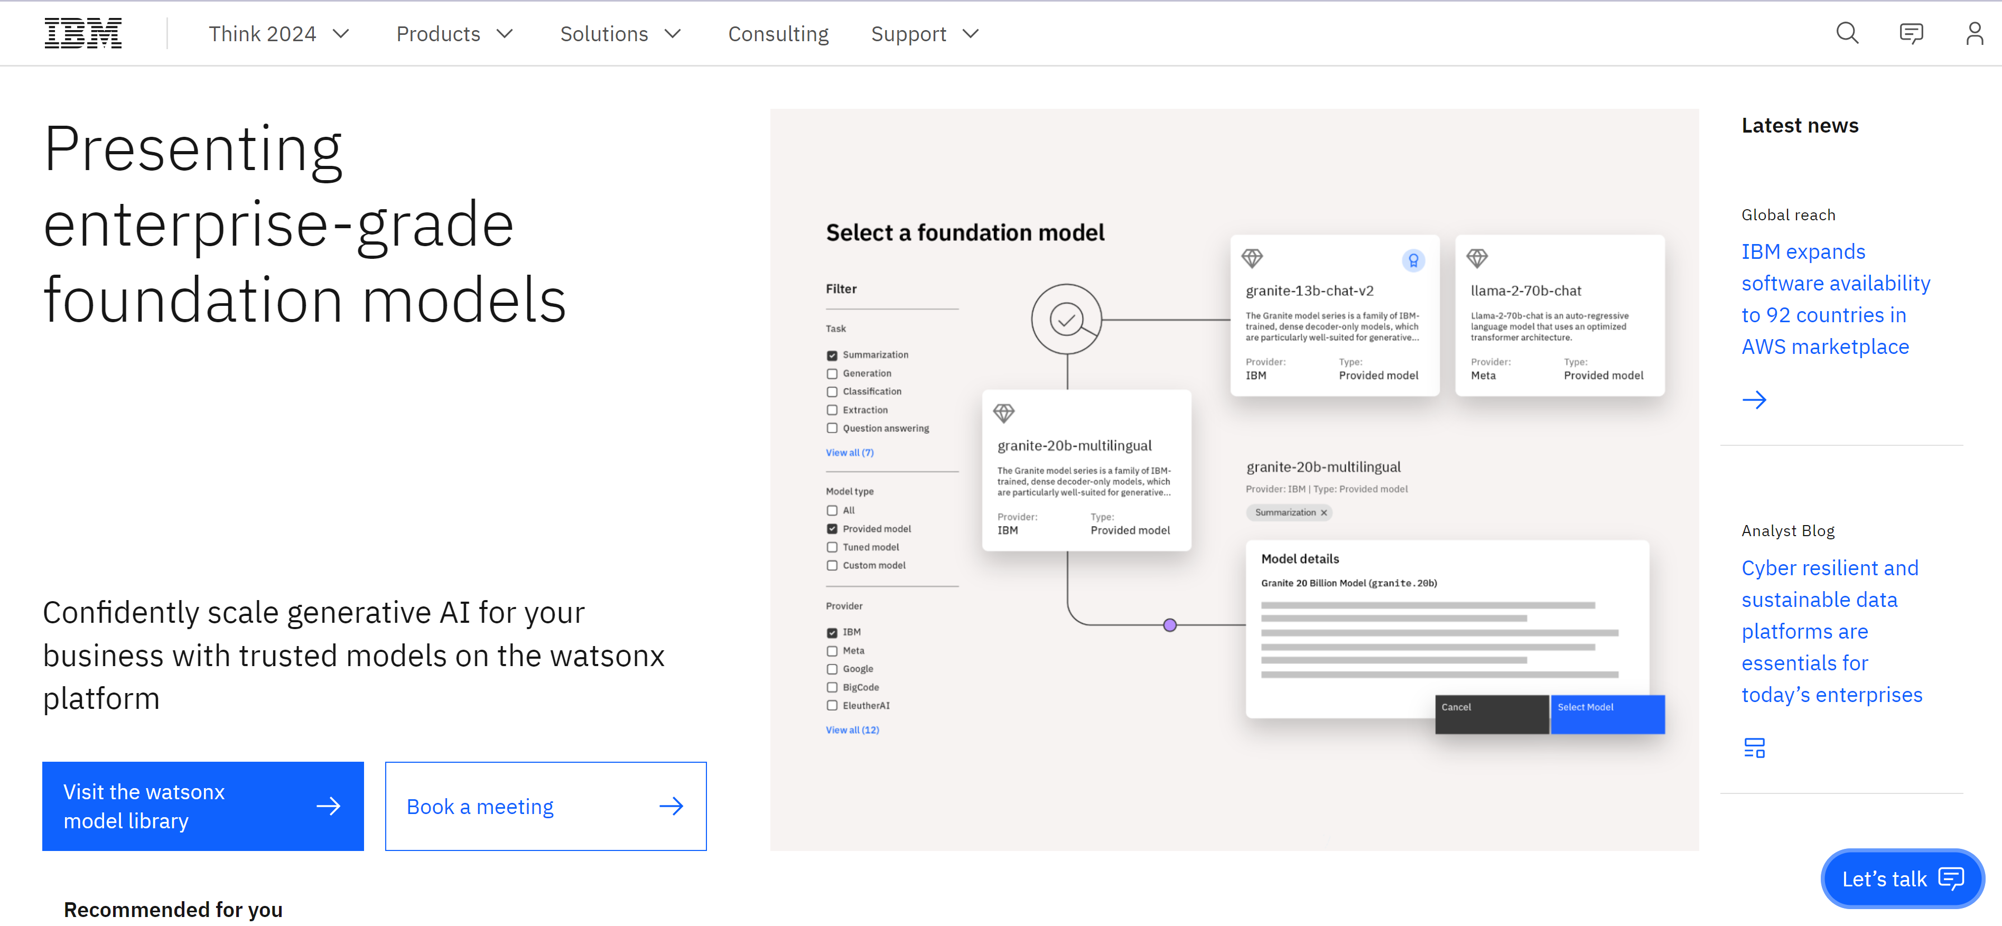
Task: Select the llama-2-70b-chat model card
Action: coord(1560,315)
